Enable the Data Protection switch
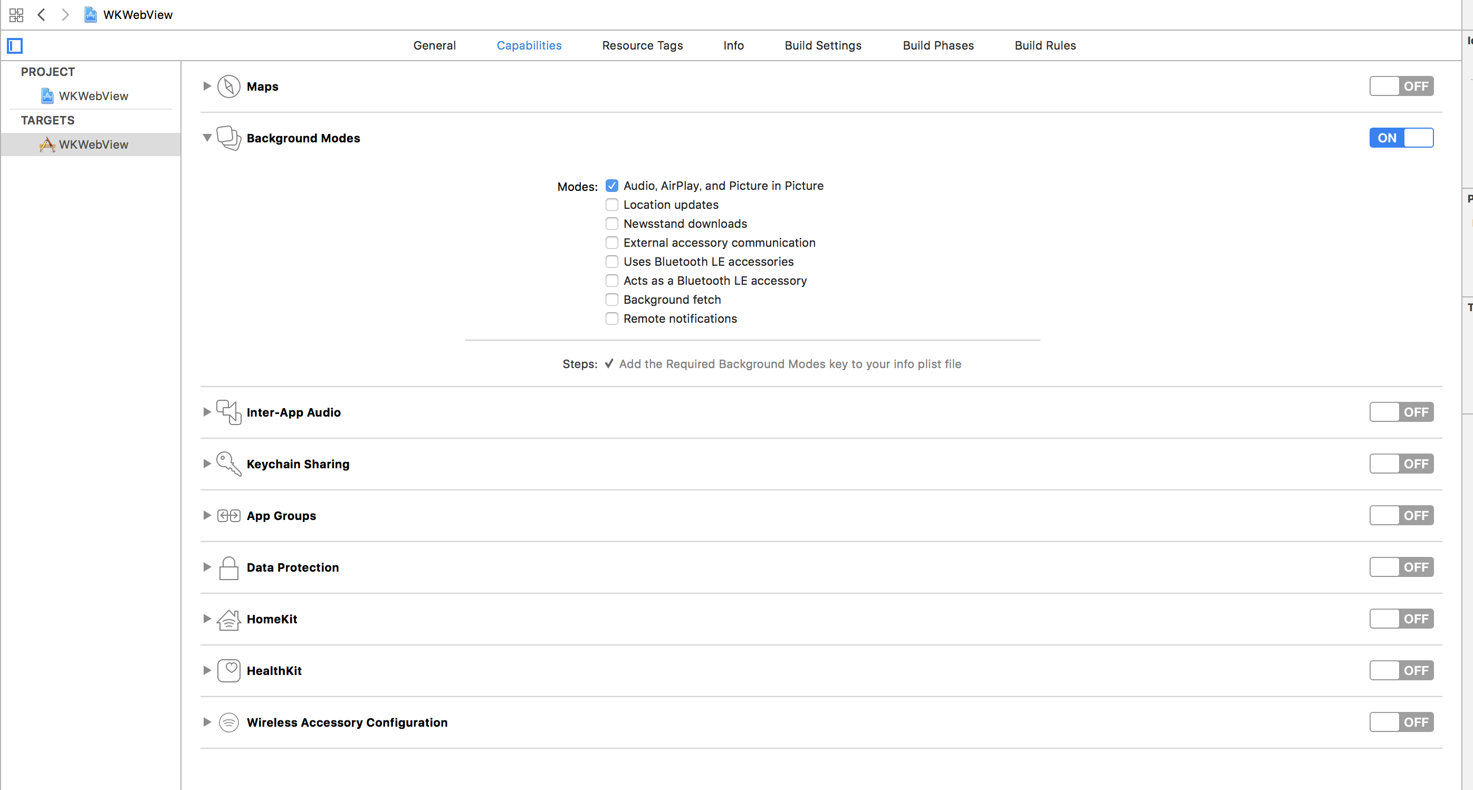 (x=1401, y=567)
